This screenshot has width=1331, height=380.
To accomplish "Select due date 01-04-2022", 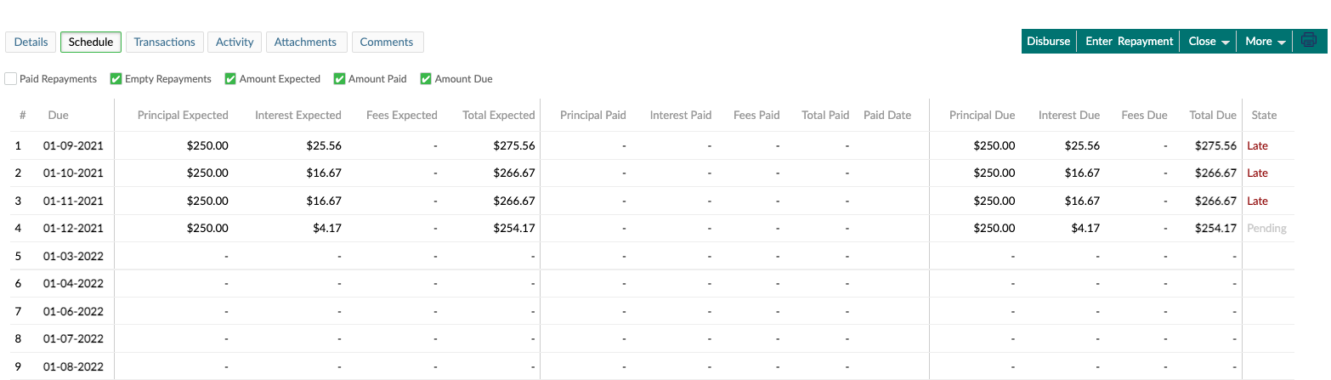I will pos(73,283).
